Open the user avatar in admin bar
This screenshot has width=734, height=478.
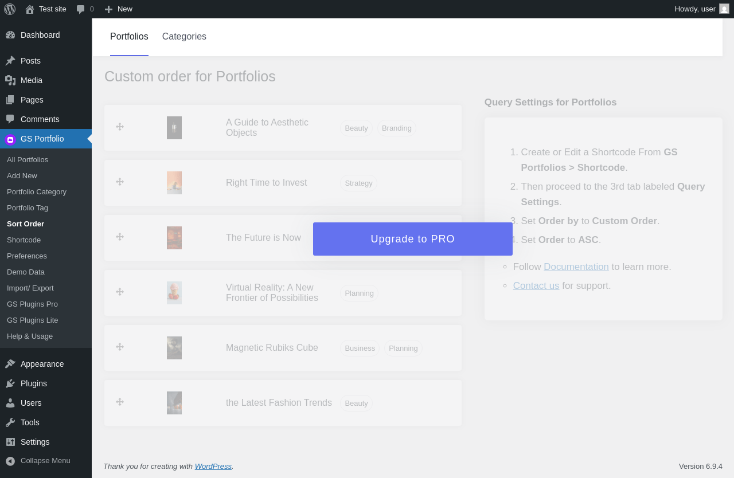pyautogui.click(x=724, y=9)
